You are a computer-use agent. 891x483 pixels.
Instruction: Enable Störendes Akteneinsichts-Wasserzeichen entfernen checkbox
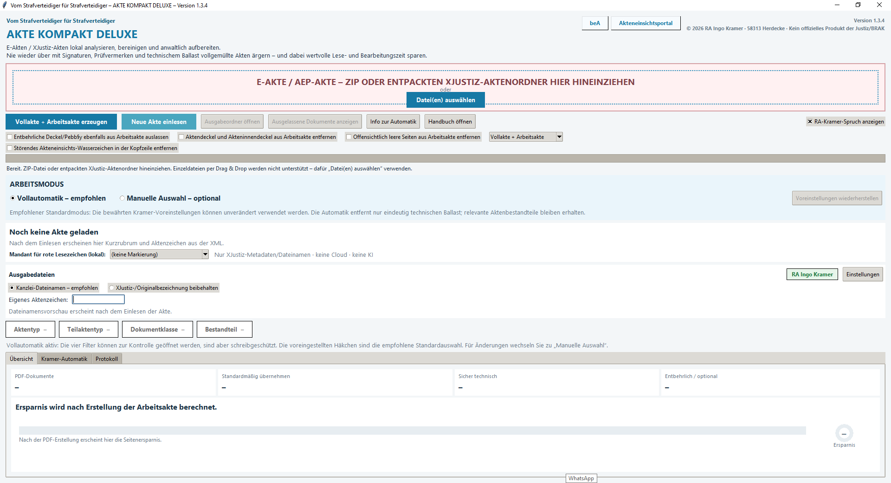(x=9, y=148)
